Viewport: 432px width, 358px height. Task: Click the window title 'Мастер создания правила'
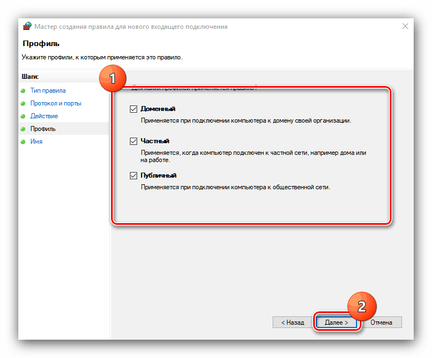pos(131,27)
